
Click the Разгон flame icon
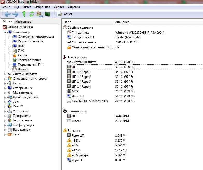coord(15,55)
